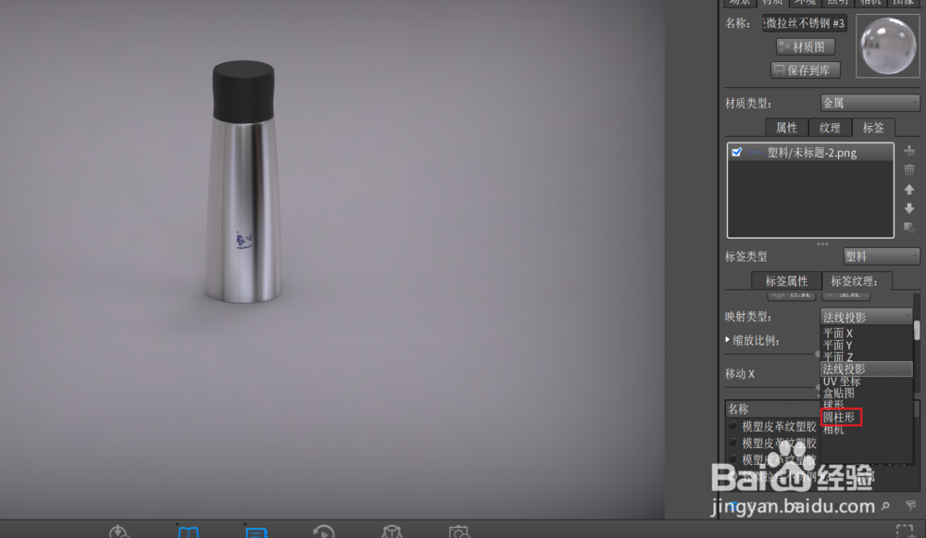The height and width of the screenshot is (538, 926).
Task: Move the label down with the down arrow
Action: [x=909, y=208]
